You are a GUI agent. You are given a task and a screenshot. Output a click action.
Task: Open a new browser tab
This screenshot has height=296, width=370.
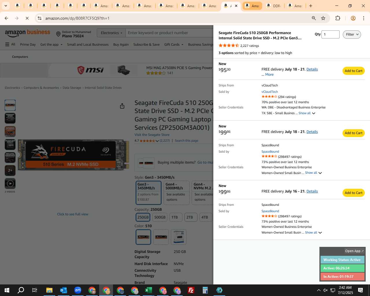(x=311, y=6)
